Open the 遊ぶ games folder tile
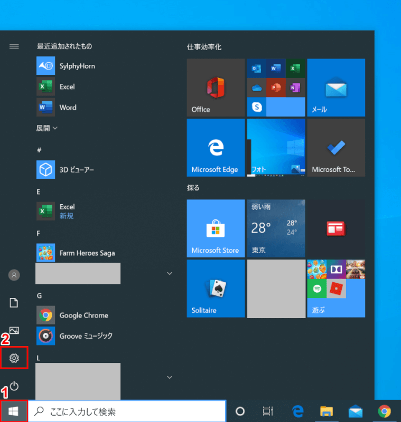Image resolution: width=401 pixels, height=422 pixels. (336, 288)
